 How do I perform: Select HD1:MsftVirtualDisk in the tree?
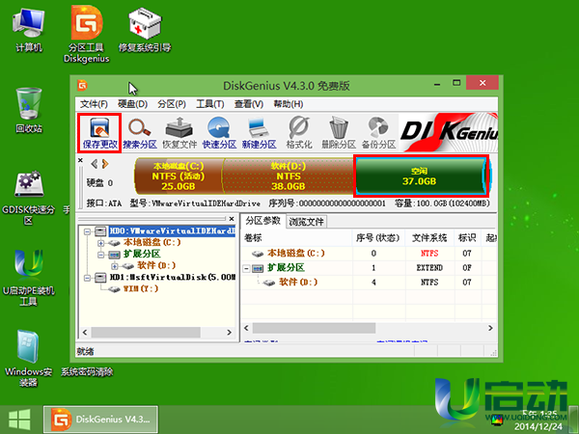pyautogui.click(x=173, y=277)
